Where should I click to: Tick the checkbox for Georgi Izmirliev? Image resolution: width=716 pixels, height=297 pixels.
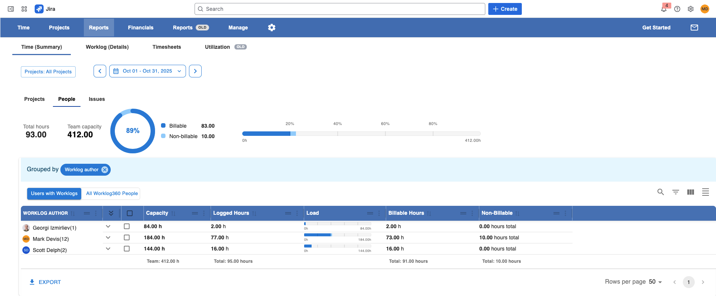(x=127, y=226)
